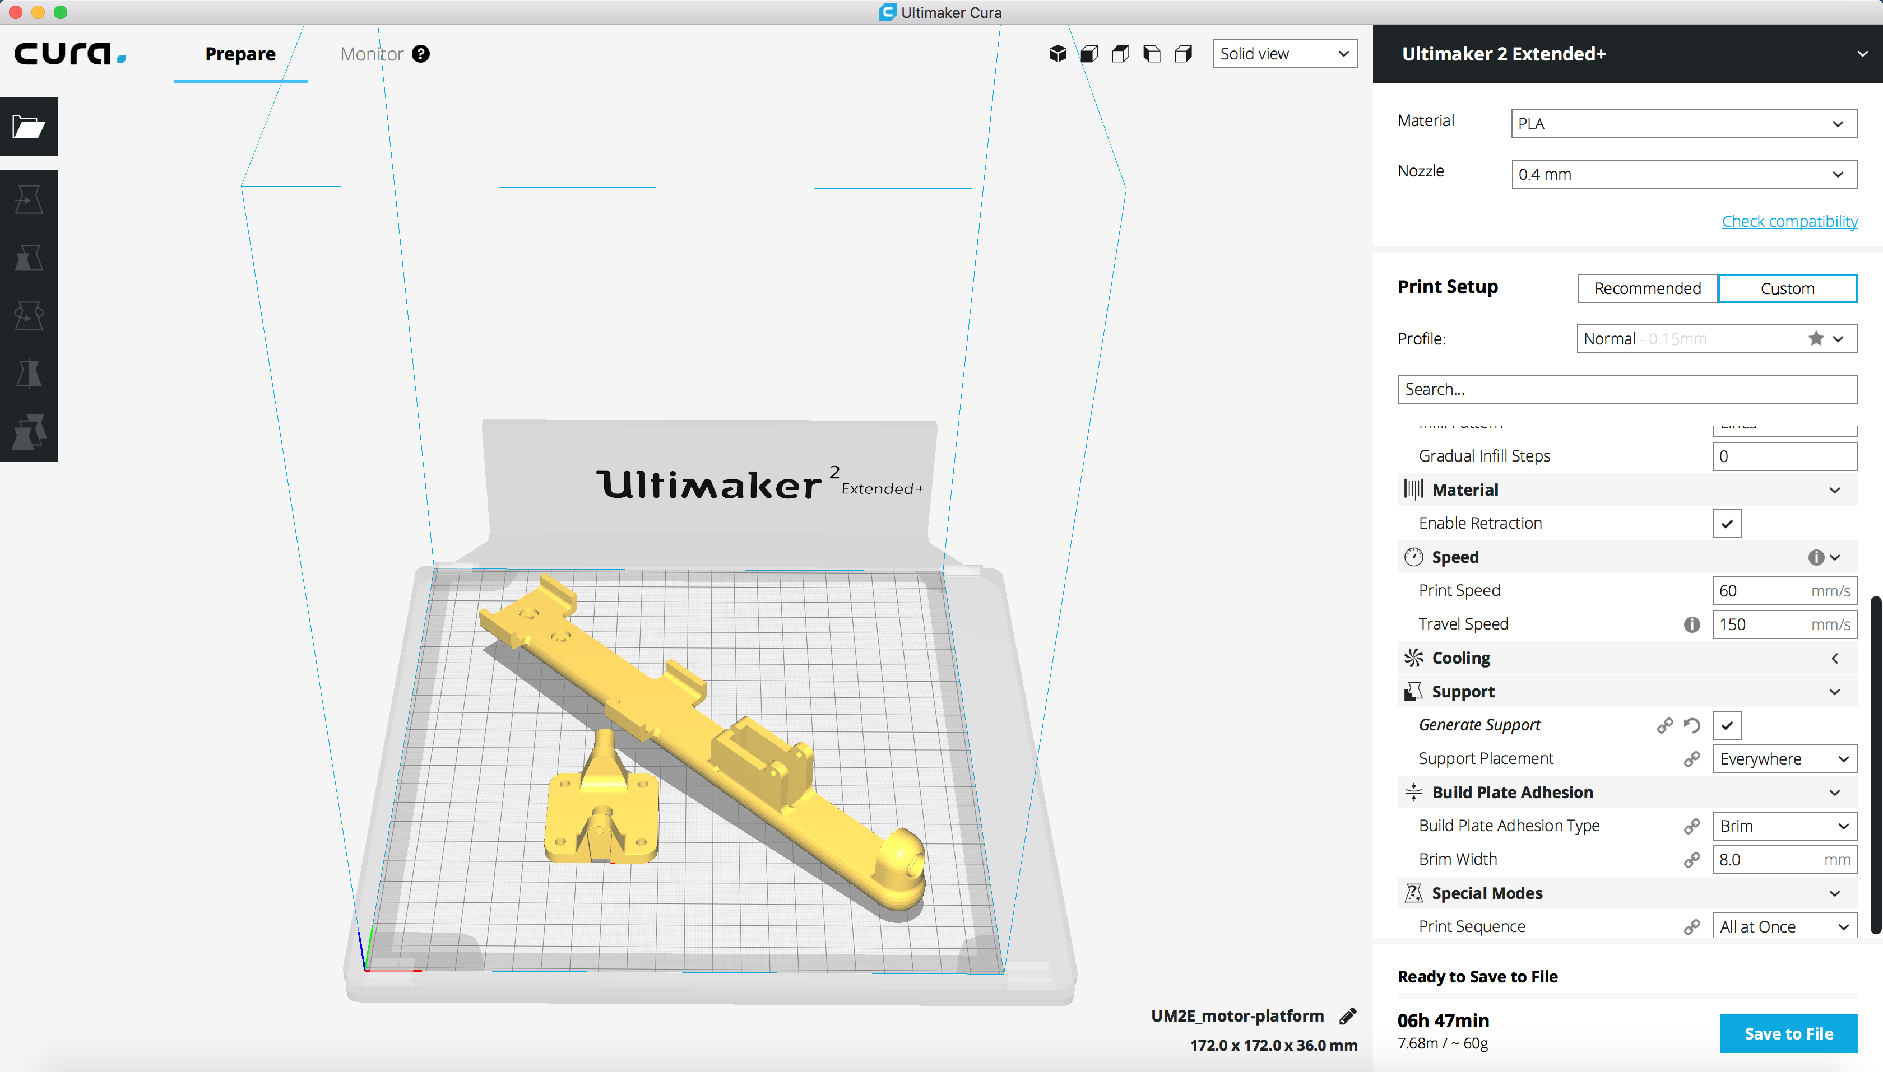Select the Move tool in left toolbar
This screenshot has width=1883, height=1072.
pyautogui.click(x=29, y=199)
